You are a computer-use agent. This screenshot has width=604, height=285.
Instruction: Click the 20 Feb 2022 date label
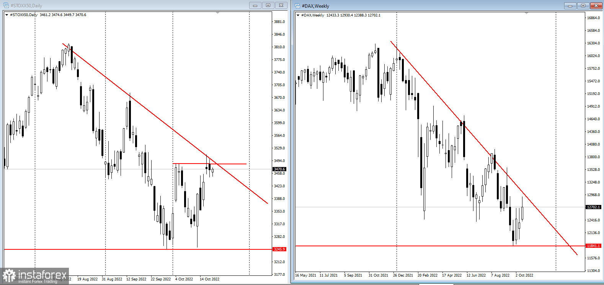428,275
